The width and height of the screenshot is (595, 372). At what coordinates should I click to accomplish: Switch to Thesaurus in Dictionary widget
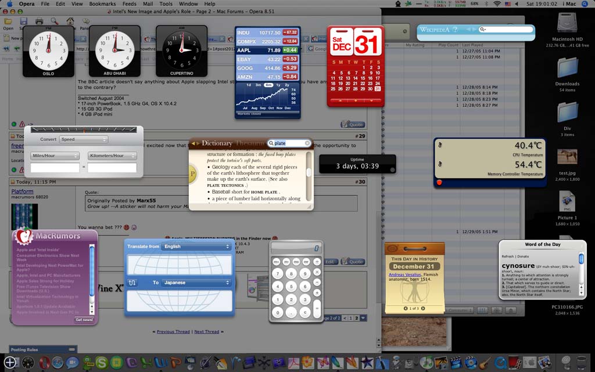(250, 143)
